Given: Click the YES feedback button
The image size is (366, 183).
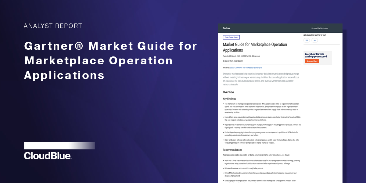Looking at the screenshot, I should 307,40.
